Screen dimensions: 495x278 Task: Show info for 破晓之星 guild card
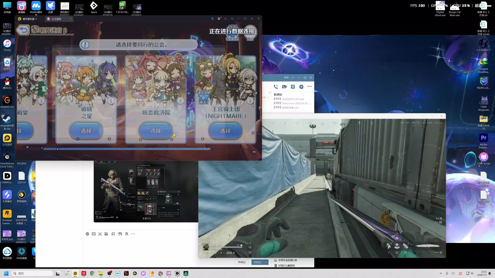[111, 101]
